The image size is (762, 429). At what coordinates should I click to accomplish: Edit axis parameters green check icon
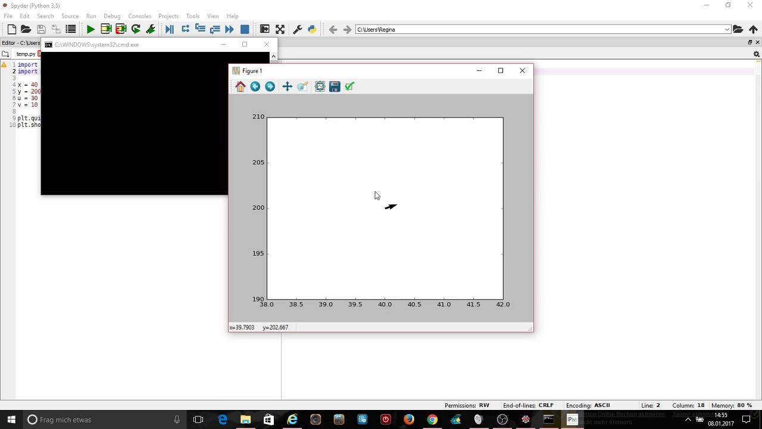point(349,86)
